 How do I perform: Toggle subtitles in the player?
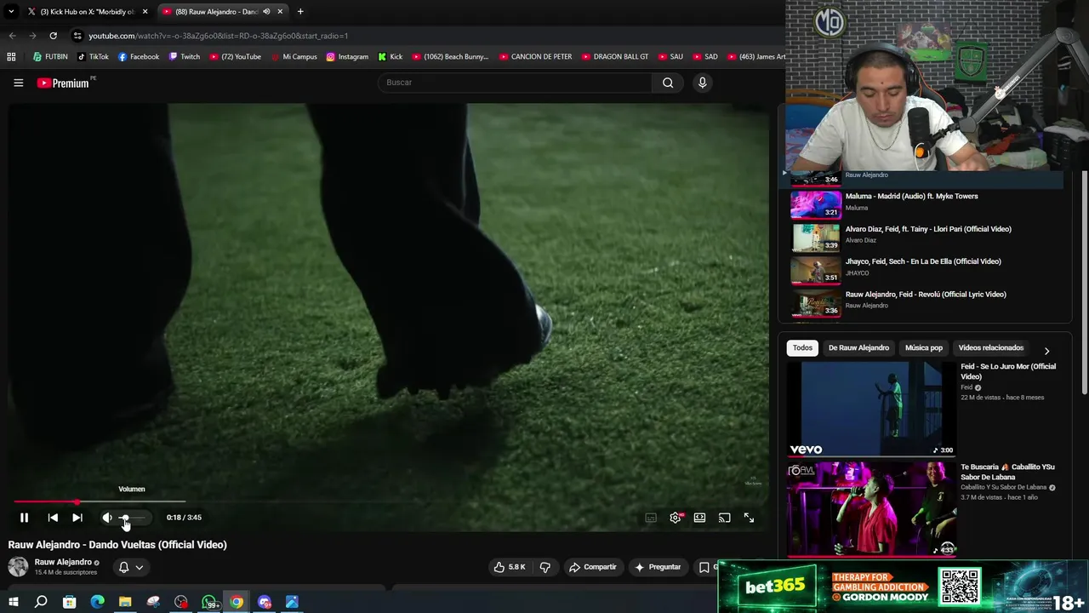point(651,518)
